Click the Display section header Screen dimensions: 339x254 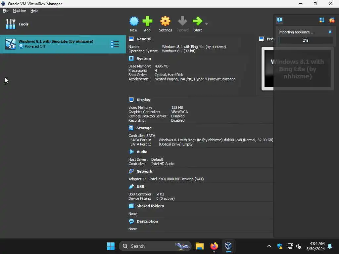(143, 100)
